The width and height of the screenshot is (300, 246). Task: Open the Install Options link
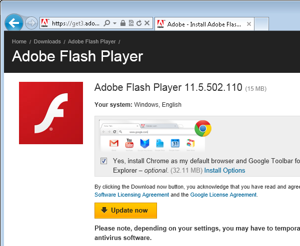pyautogui.click(x=224, y=170)
